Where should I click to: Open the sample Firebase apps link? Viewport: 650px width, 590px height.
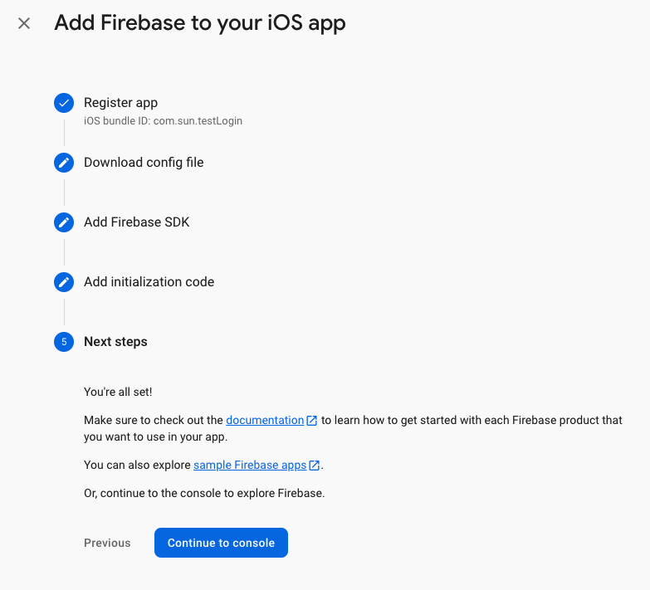point(250,466)
